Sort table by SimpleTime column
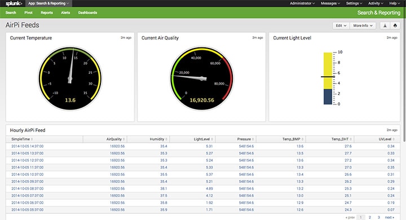406x220 pixels. click(22, 139)
